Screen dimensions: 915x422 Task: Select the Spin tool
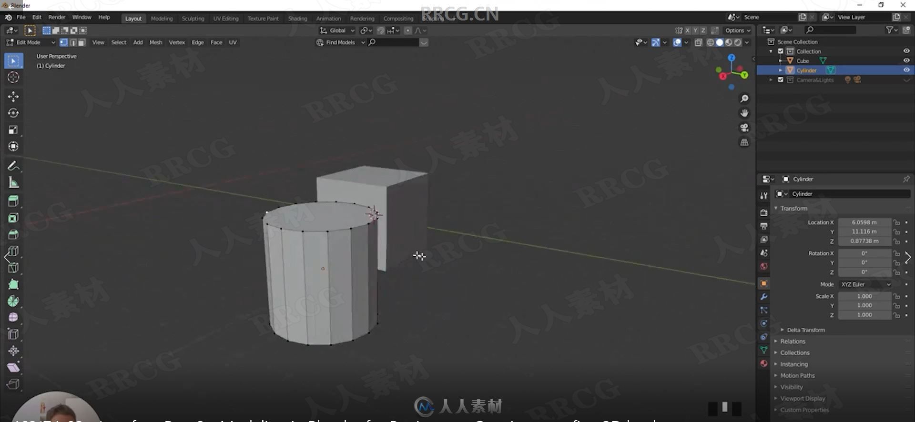point(13,301)
